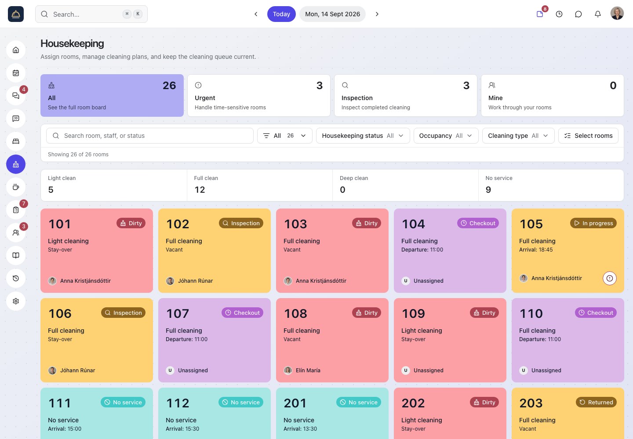The height and width of the screenshot is (439, 633).
Task: Open the quote message icon in sidebar
Action: (16, 119)
